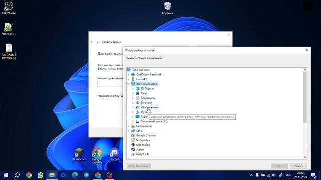Open Microsoft Edge from the taskbar

[x=75, y=175]
